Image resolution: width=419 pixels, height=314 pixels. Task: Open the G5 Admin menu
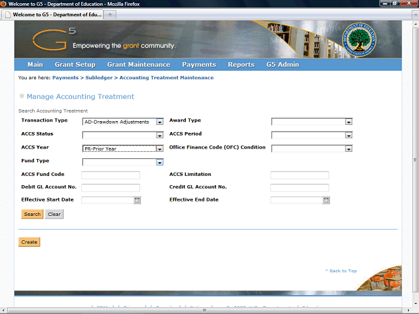[283, 65]
